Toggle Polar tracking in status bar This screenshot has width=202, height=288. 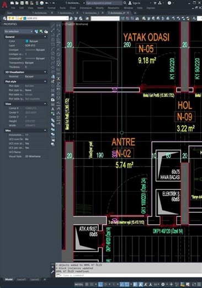tap(105, 284)
